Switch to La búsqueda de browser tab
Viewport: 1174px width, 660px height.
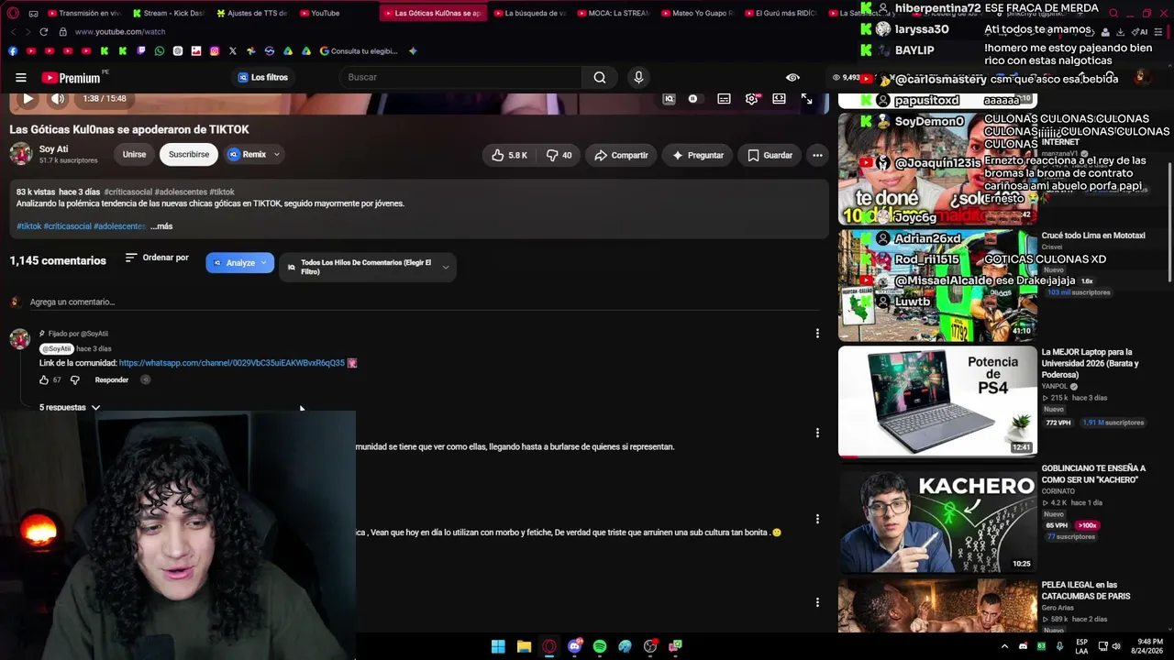[x=528, y=14]
